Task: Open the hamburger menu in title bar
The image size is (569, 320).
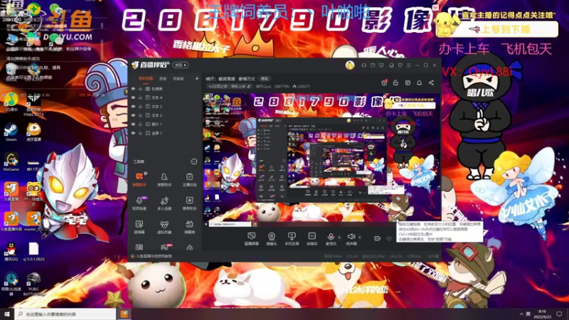Action: pyautogui.click(x=408, y=65)
